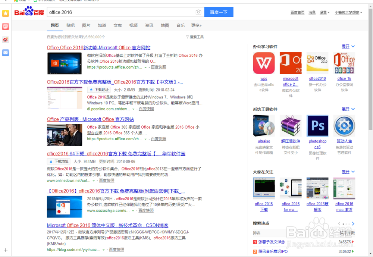
Task: Open dropdown arrow beside www.onlinedown.net URL
Action: (x=94, y=181)
